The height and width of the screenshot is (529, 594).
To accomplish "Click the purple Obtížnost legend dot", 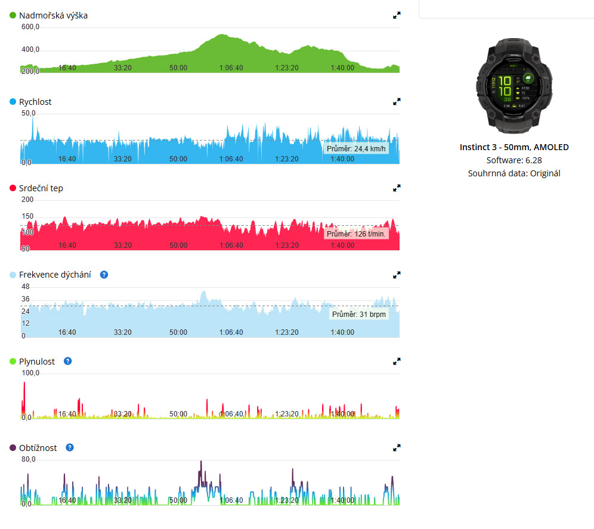I will point(13,447).
